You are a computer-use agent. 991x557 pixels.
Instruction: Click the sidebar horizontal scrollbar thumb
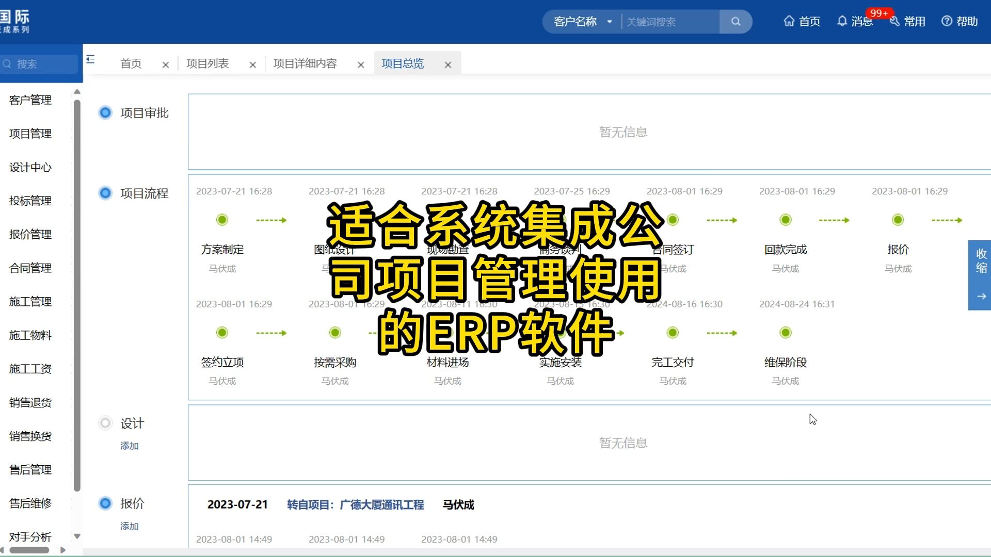pos(29,550)
